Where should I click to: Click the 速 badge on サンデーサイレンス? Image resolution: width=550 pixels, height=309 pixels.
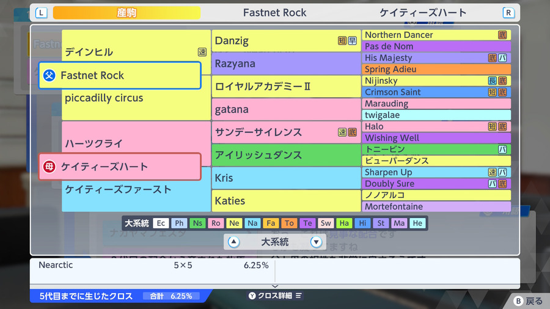click(x=342, y=132)
